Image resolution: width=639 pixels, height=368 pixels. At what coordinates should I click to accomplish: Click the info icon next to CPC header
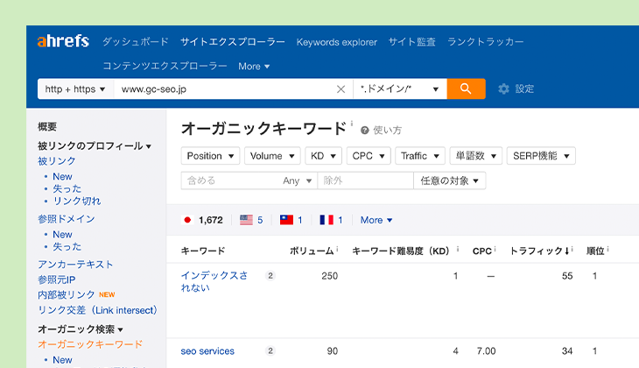click(495, 249)
